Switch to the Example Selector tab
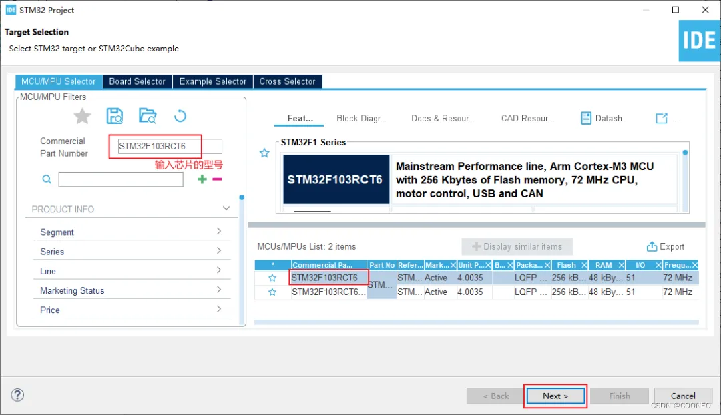721x415 pixels. click(x=213, y=81)
